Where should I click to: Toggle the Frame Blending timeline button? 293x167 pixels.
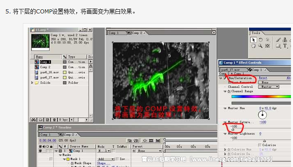click(151, 141)
